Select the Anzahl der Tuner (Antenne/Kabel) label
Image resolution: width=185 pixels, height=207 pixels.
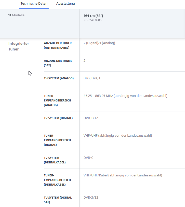tap(58, 45)
